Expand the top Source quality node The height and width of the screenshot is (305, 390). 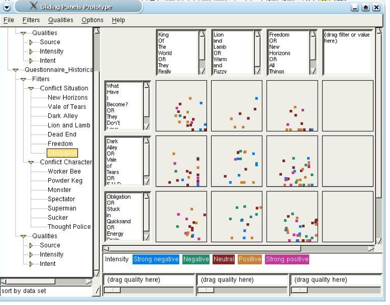pyautogui.click(x=31, y=42)
